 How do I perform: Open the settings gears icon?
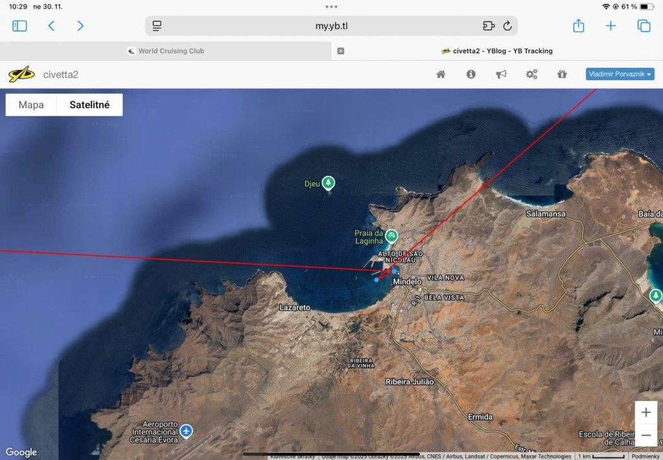[532, 74]
